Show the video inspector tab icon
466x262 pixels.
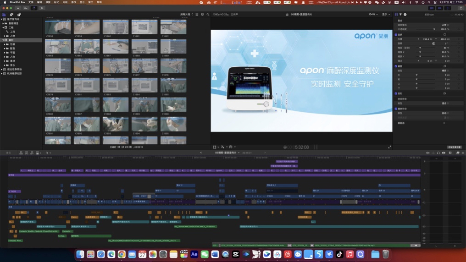(397, 15)
